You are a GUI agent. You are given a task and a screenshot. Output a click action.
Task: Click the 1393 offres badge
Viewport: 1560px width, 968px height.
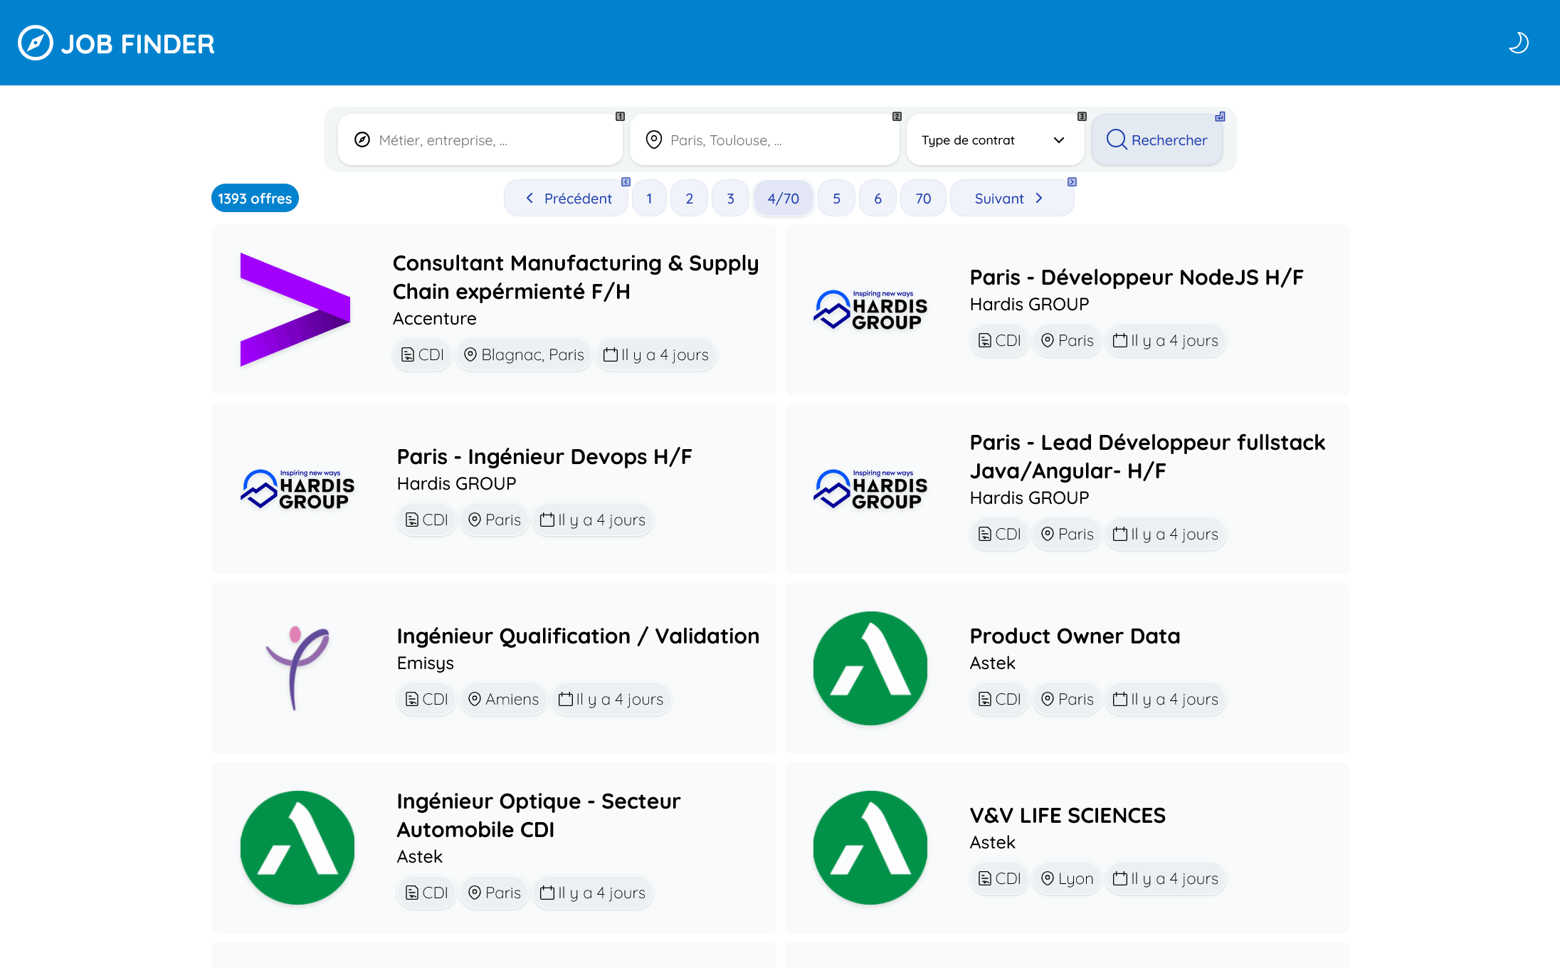click(255, 199)
